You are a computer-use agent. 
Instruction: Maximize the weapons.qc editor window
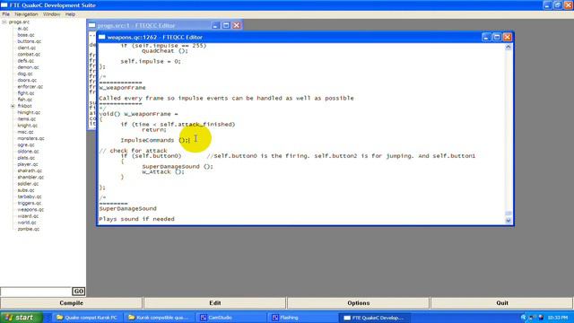click(497, 37)
